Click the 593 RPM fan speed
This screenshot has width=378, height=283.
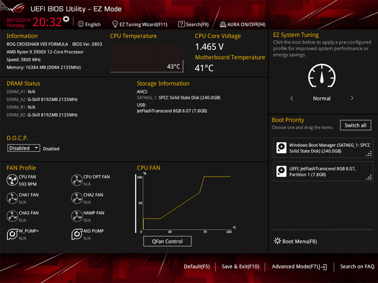coord(28,184)
